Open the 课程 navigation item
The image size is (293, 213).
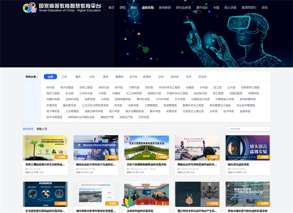pos(123,7)
